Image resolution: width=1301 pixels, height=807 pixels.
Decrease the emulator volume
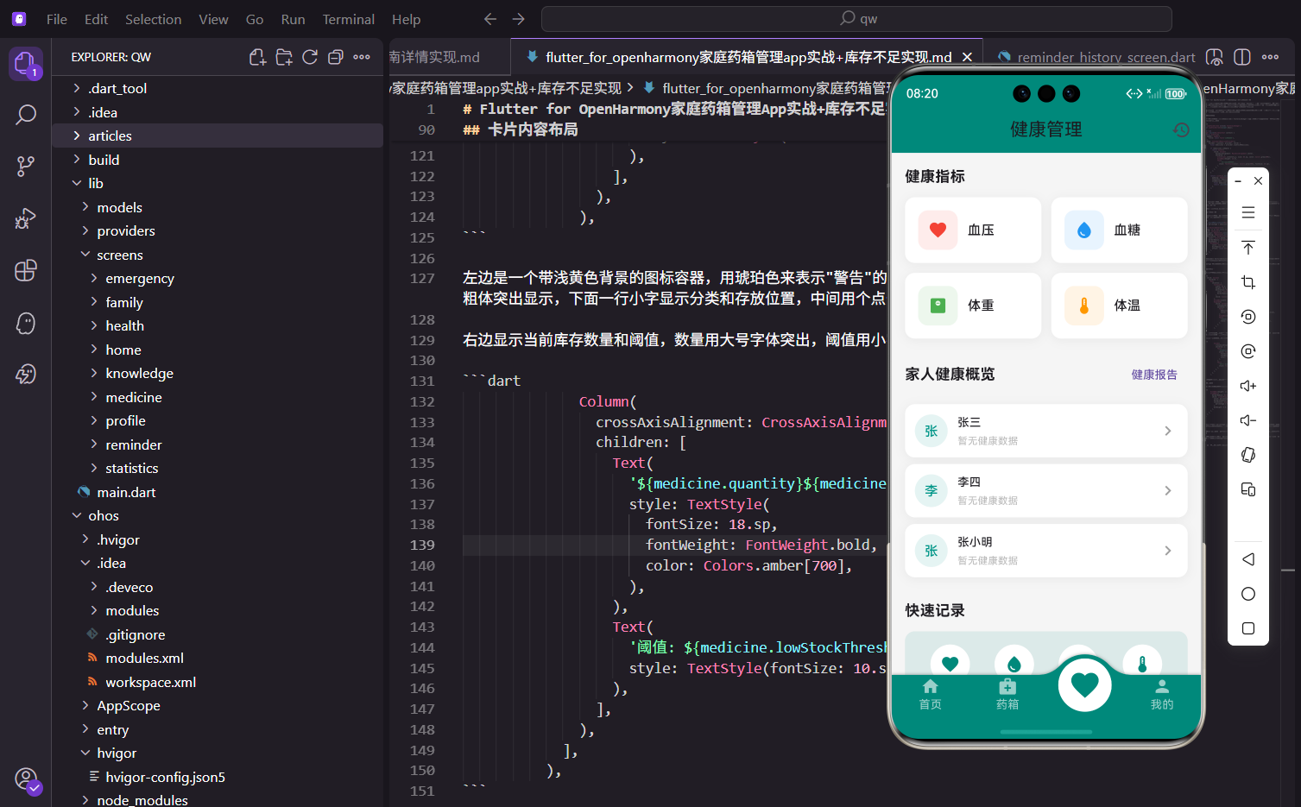[1248, 420]
